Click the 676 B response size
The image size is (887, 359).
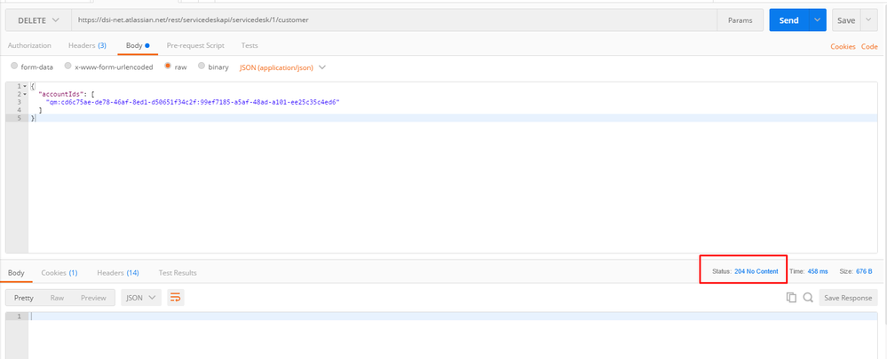point(864,271)
